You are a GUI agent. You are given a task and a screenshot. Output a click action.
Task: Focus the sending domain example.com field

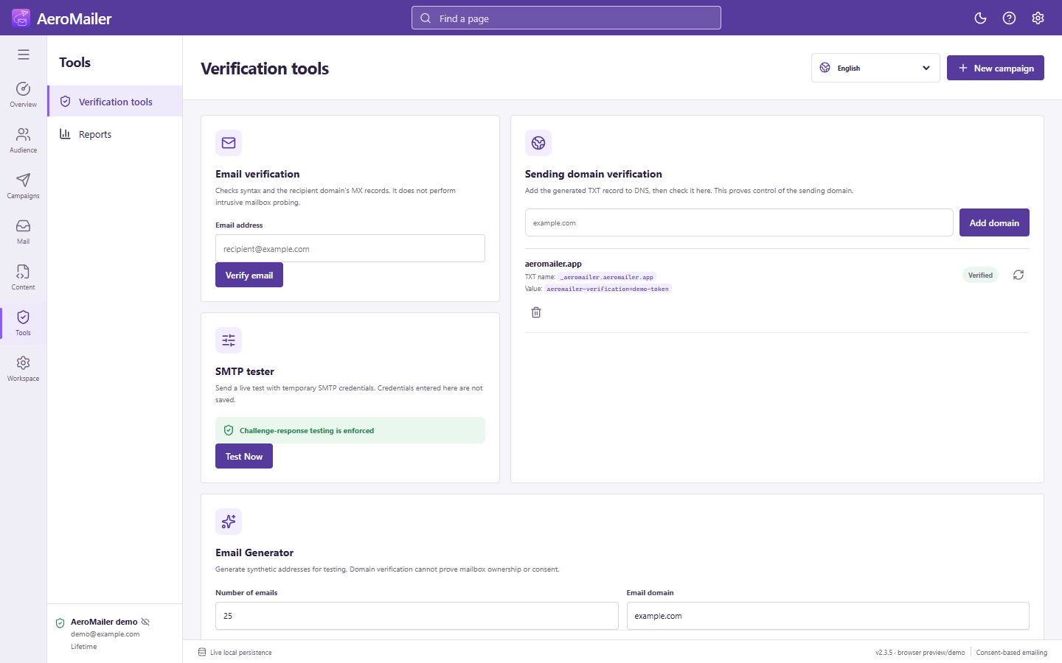tap(739, 222)
